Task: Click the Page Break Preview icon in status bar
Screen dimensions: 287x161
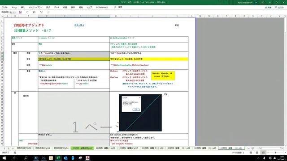Action: click(x=263, y=153)
